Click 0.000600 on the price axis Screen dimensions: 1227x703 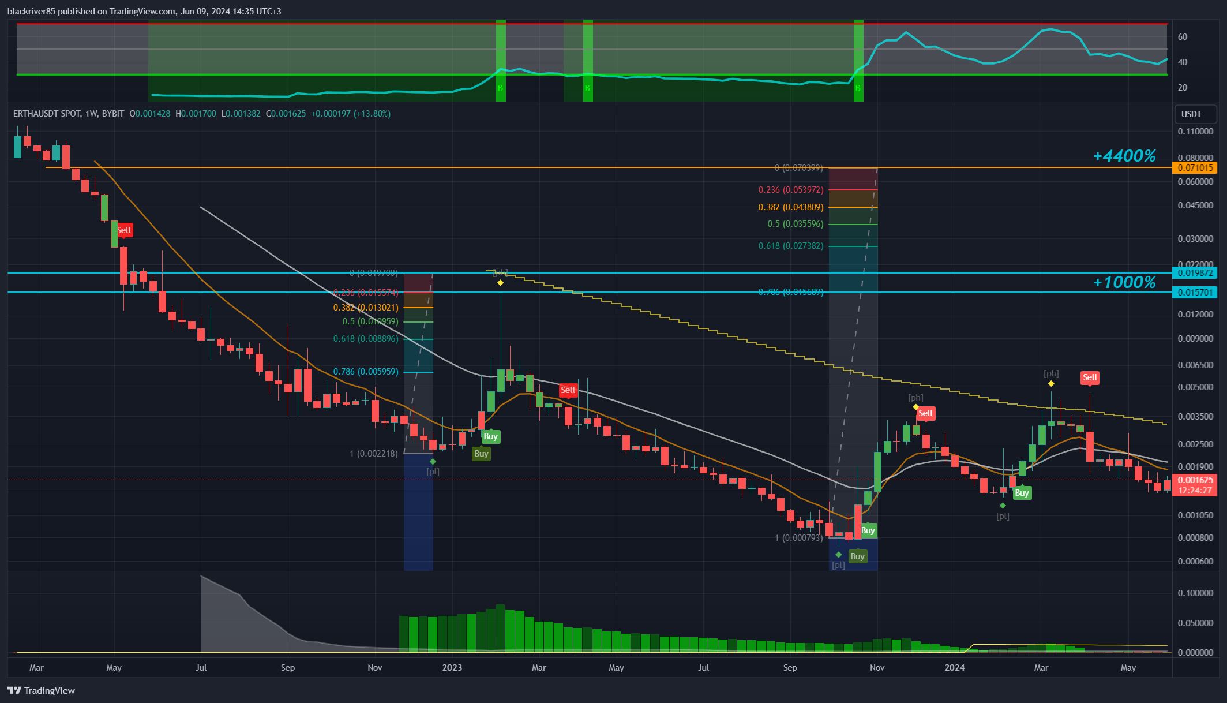[x=1196, y=562]
